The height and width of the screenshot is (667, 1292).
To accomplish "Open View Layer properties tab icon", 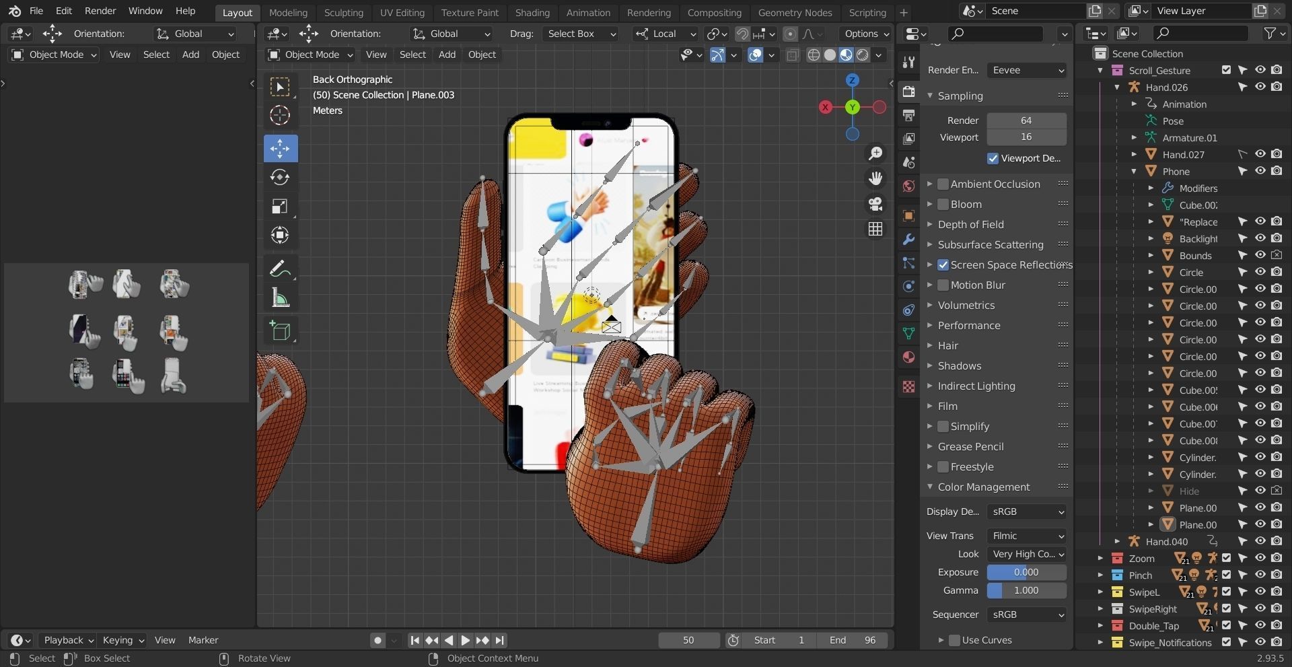I will coord(908,139).
